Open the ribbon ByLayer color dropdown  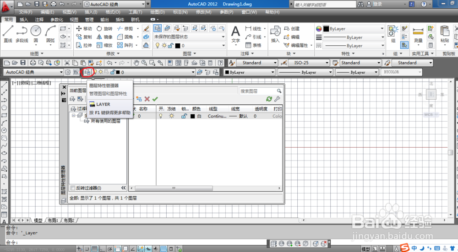point(354,28)
